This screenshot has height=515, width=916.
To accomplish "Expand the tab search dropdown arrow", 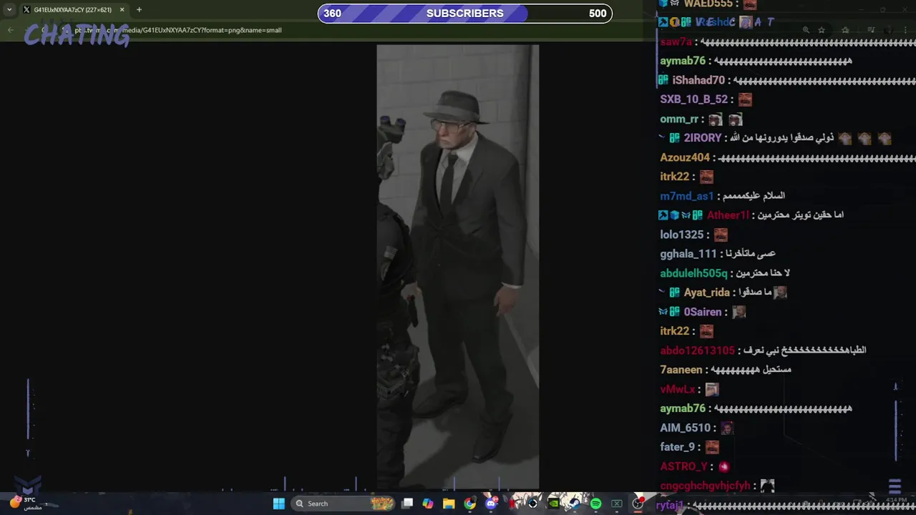I will pyautogui.click(x=9, y=10).
